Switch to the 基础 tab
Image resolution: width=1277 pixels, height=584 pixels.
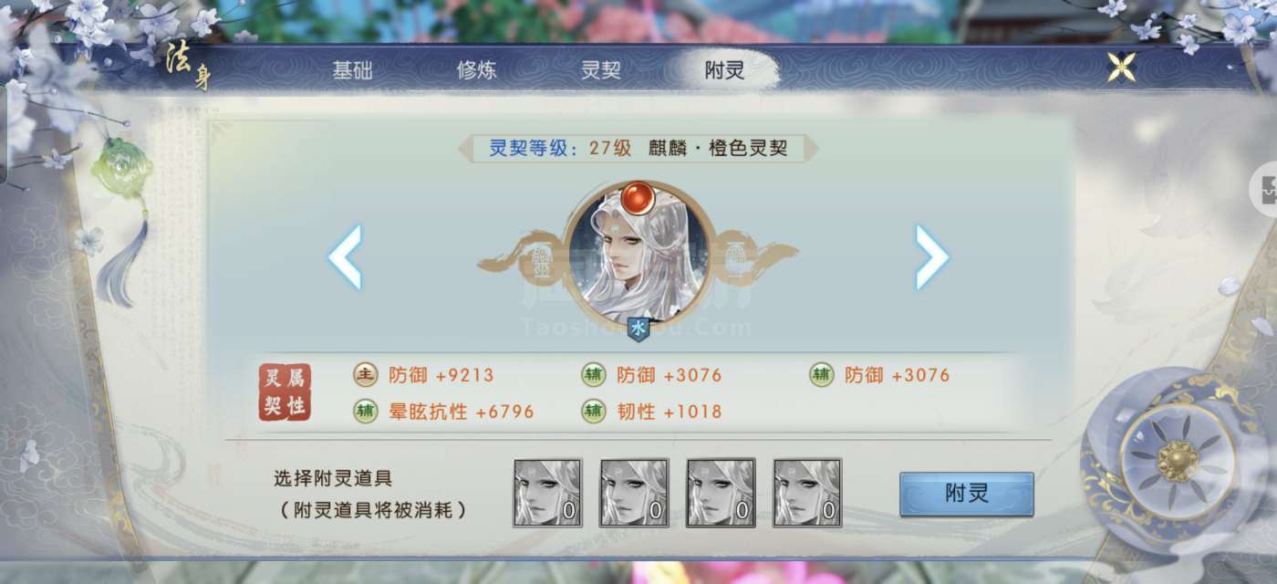[352, 71]
